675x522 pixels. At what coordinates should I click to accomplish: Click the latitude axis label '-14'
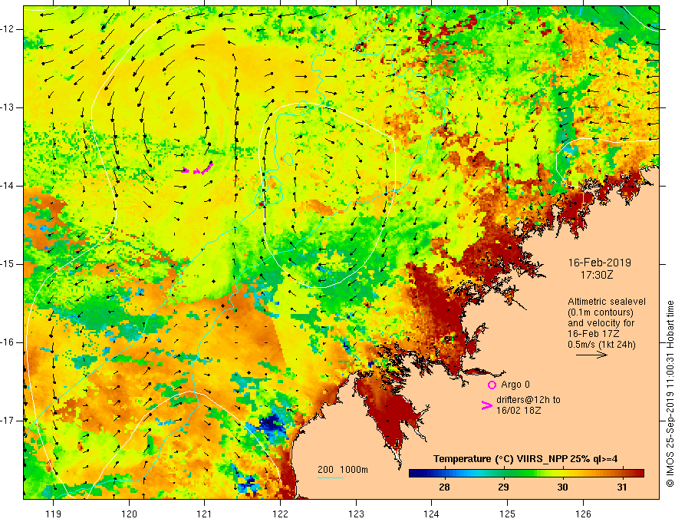tap(8, 186)
